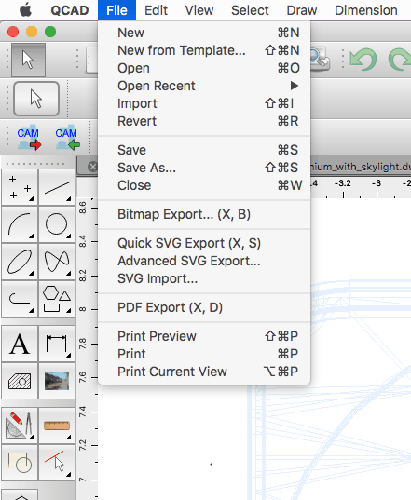Choose SVG Import in File menu
Viewport: 411px width, 500px height.
(204, 279)
